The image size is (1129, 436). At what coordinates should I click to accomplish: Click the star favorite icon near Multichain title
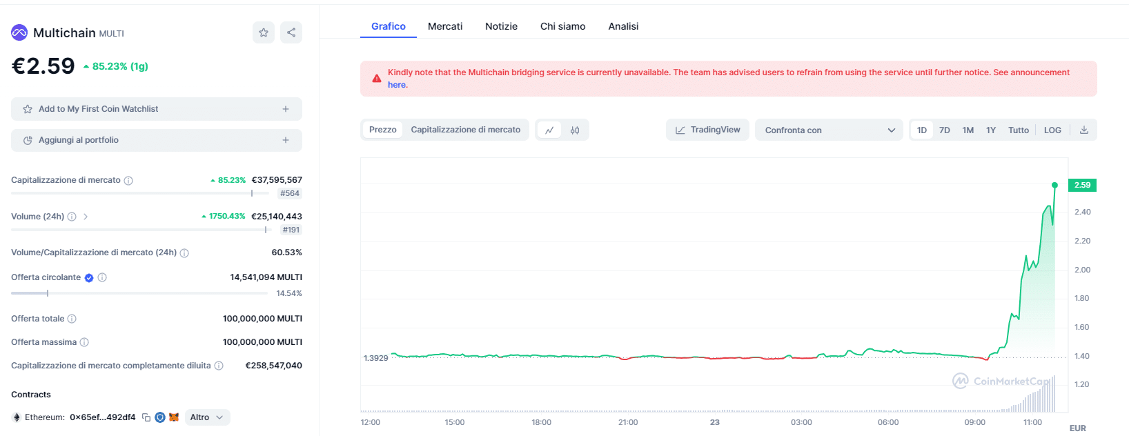264,32
